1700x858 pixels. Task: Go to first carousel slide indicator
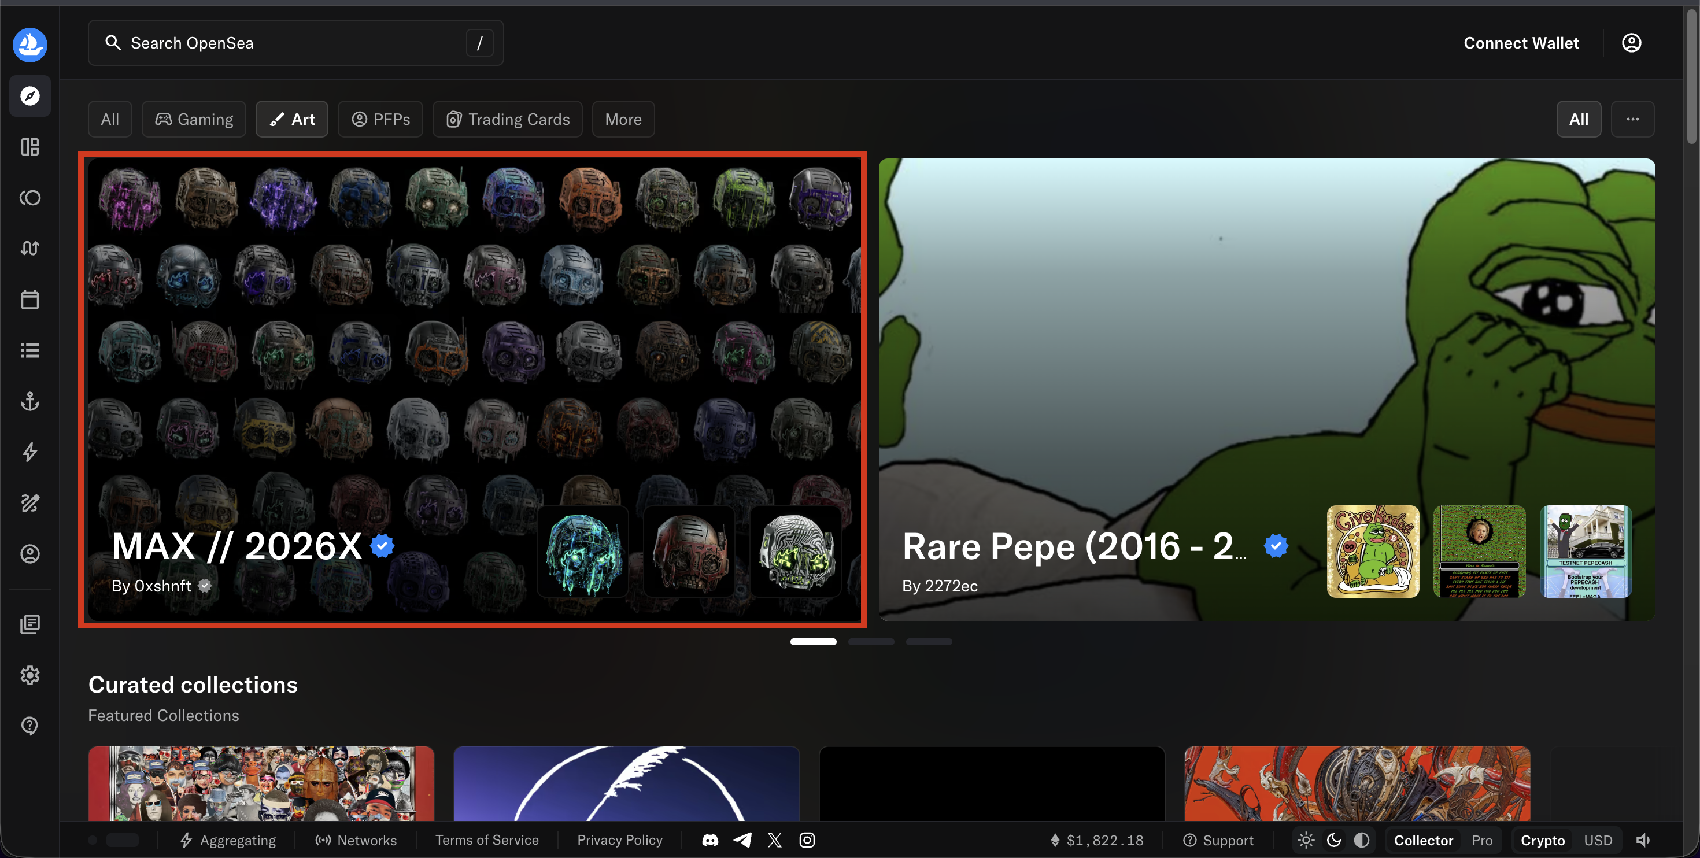813,642
